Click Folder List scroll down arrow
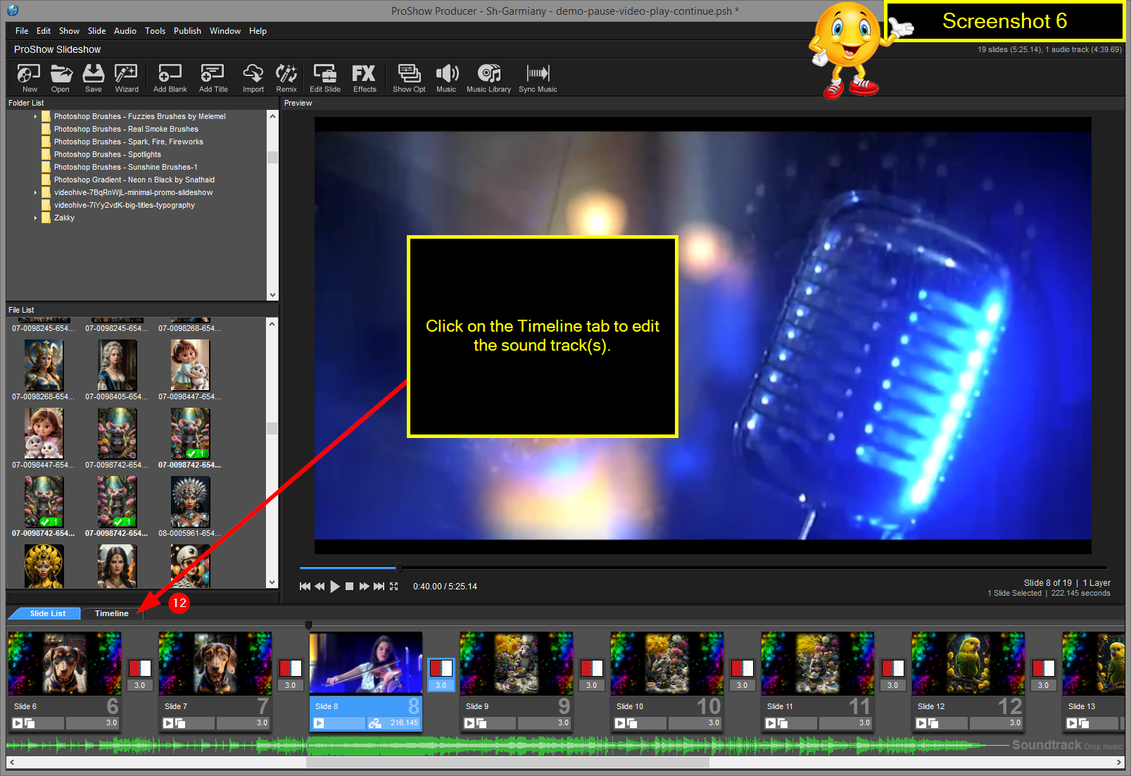The width and height of the screenshot is (1131, 776). pos(273,295)
